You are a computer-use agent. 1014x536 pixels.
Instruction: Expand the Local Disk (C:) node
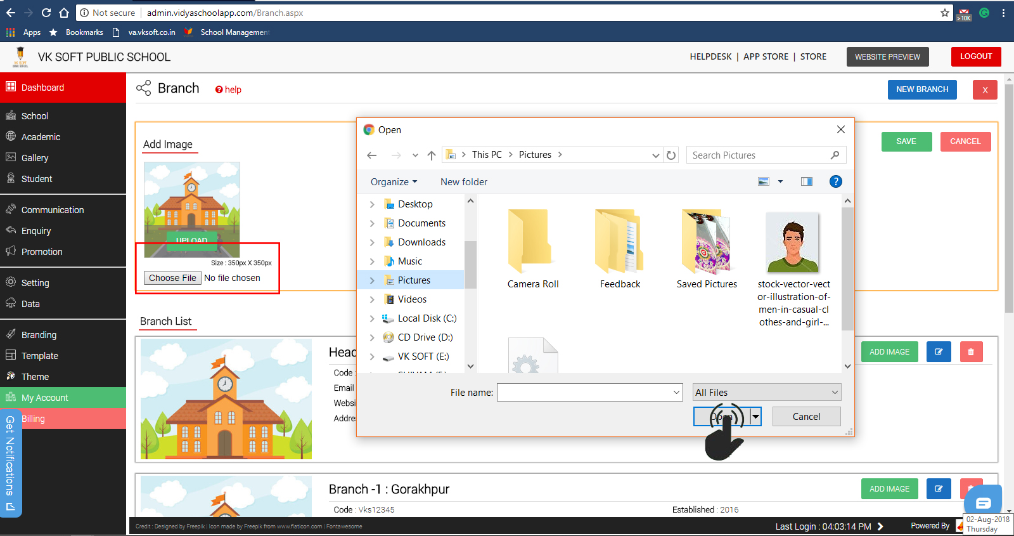point(372,319)
